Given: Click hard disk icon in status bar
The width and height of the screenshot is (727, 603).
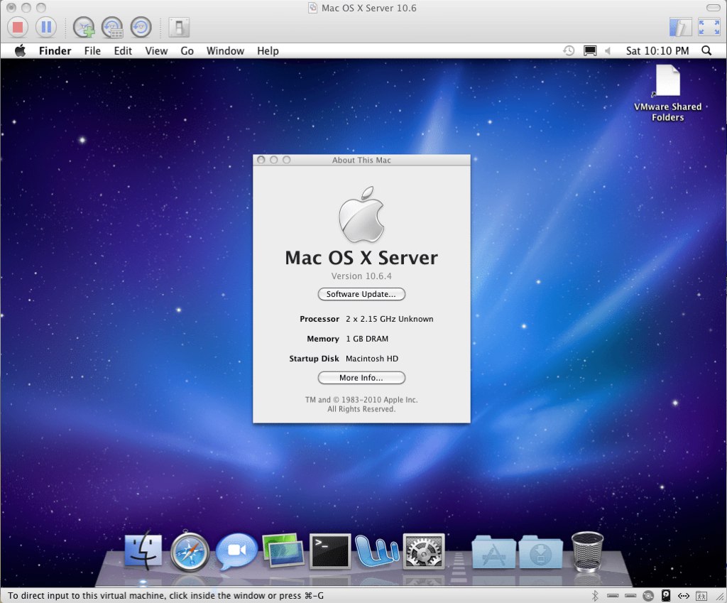Looking at the screenshot, I should pos(666,596).
